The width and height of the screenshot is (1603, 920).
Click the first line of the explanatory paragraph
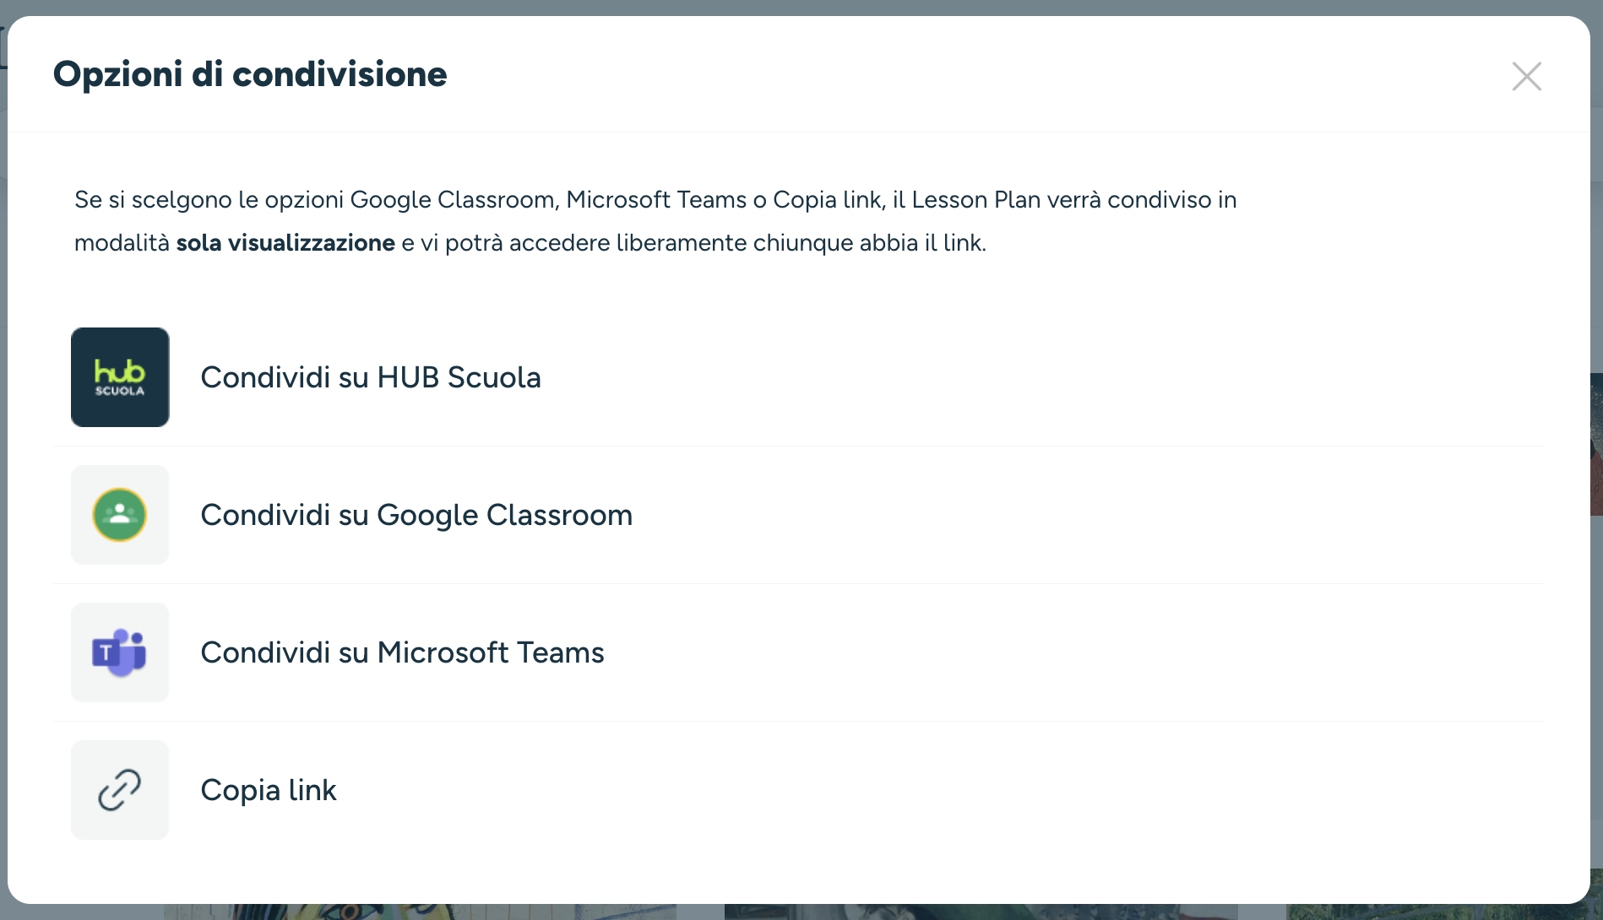click(x=655, y=200)
